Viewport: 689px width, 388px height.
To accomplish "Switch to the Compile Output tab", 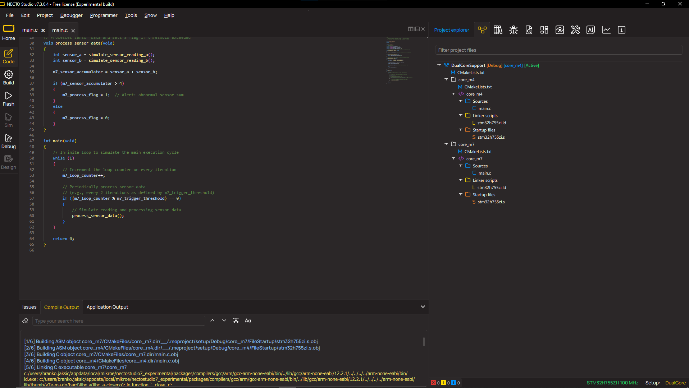I will pos(61,307).
